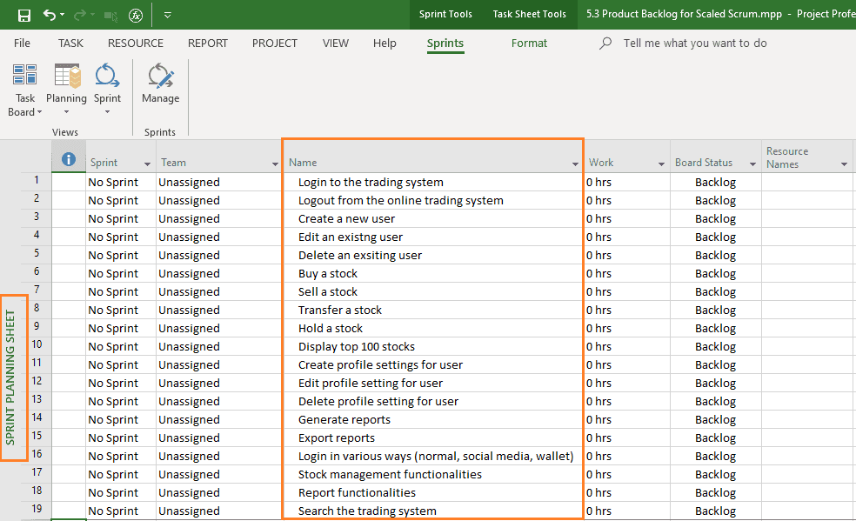Click task 'Buy a stock'
This screenshot has height=521, width=856.
[328, 273]
